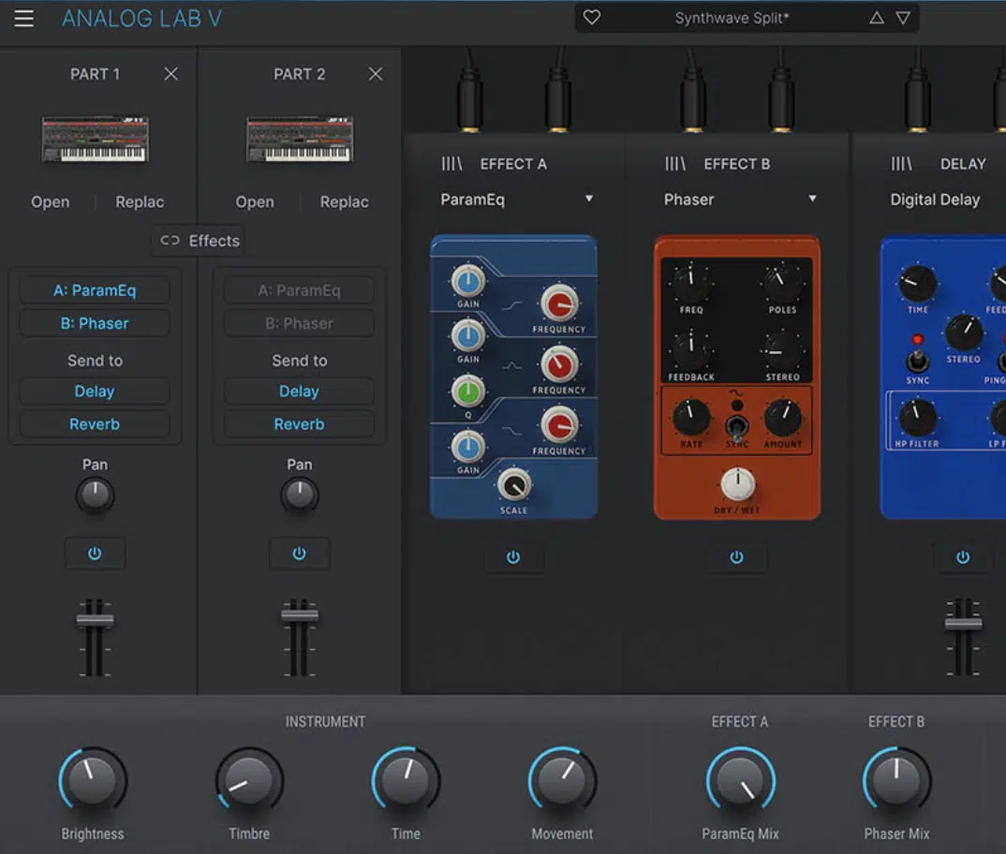The height and width of the screenshot is (854, 1006).
Task: Click the Part 1 Pan knob
Action: [95, 494]
